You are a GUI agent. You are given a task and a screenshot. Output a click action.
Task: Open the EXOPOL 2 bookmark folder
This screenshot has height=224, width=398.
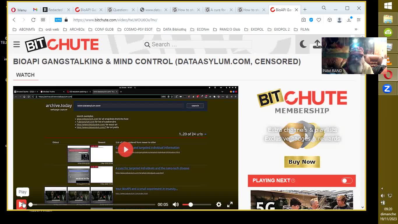click(x=279, y=29)
